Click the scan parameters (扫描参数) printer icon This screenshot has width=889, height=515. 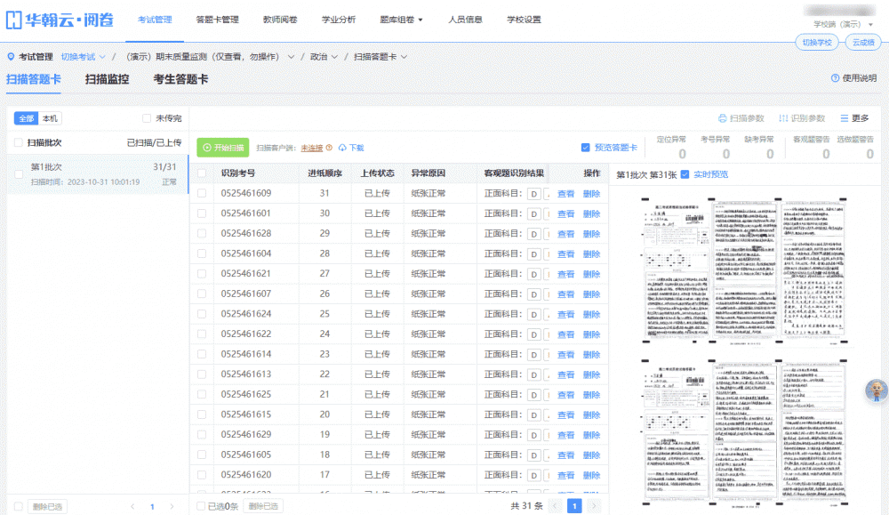tap(722, 118)
